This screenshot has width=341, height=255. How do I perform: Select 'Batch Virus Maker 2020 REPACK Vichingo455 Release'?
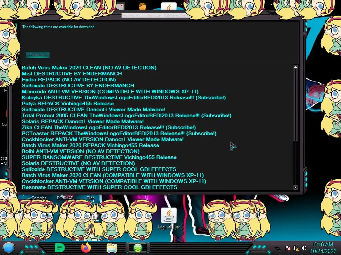[x=91, y=145]
